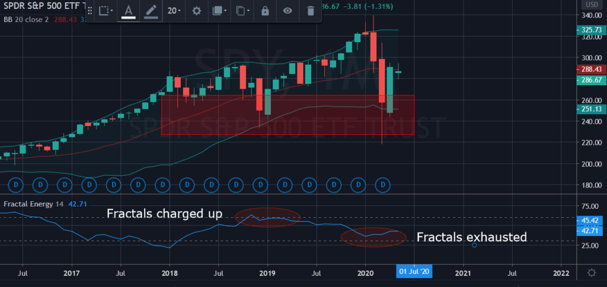Screen dimensions: 607x287
Task: Click the 220.00 price scale label
Action: 591,143
